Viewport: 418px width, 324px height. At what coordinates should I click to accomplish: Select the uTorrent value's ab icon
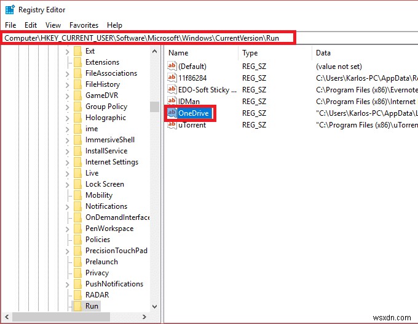click(172, 125)
